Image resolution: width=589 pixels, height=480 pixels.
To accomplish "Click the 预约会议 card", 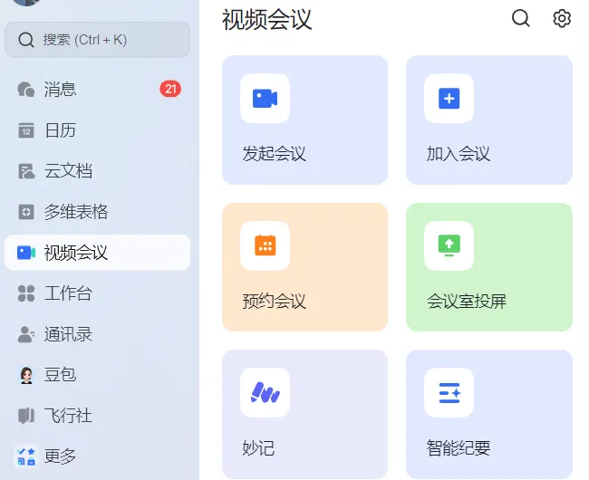I will (x=304, y=267).
